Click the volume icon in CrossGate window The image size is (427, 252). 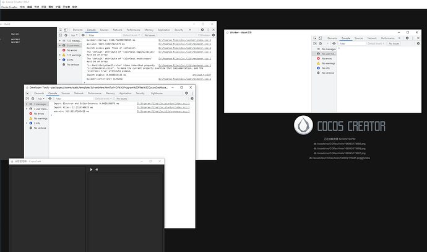point(97,170)
